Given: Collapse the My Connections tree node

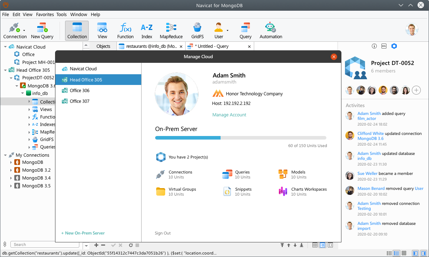Looking at the screenshot, I should (5, 155).
